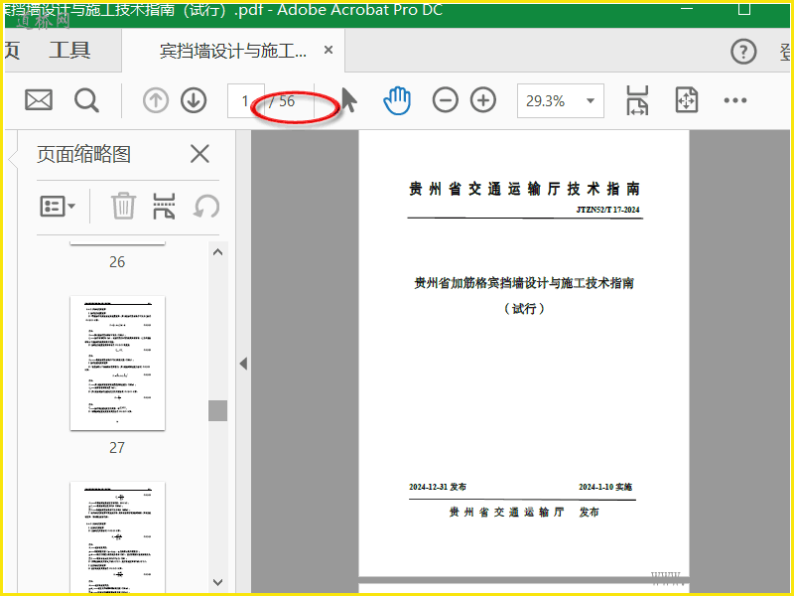
Task: Click 2024-12-31 发布 date text
Action: pos(438,487)
